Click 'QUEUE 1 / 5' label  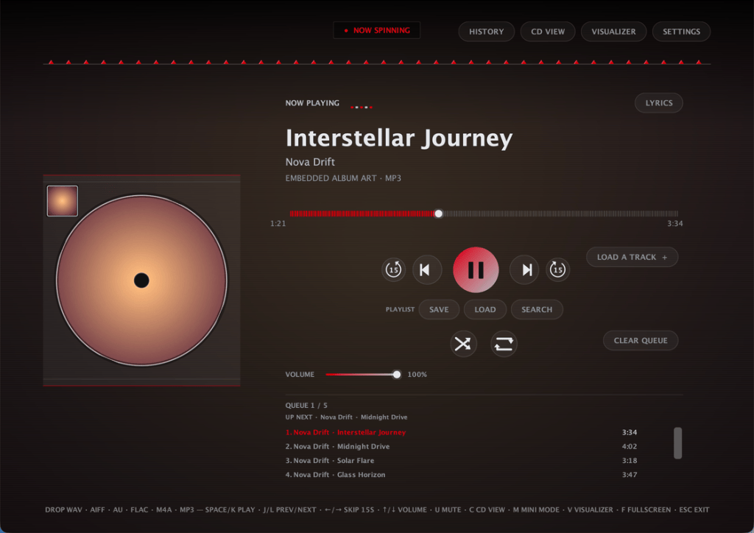306,405
